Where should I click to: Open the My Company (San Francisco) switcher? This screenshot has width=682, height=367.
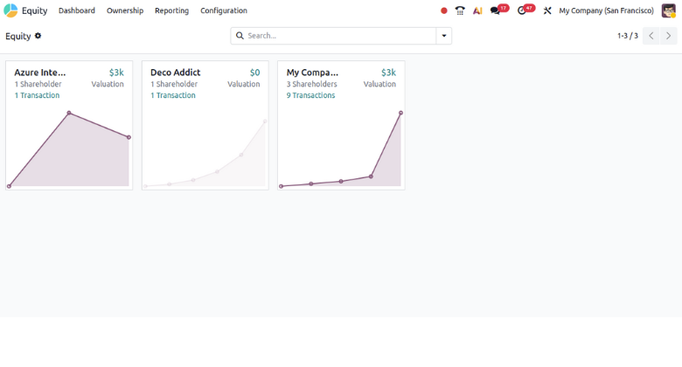click(606, 10)
